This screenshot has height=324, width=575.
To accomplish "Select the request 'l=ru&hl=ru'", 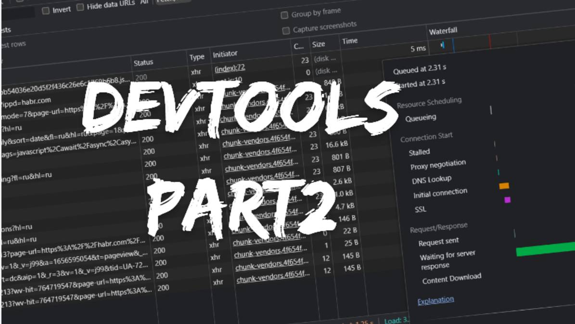I will point(19,240).
